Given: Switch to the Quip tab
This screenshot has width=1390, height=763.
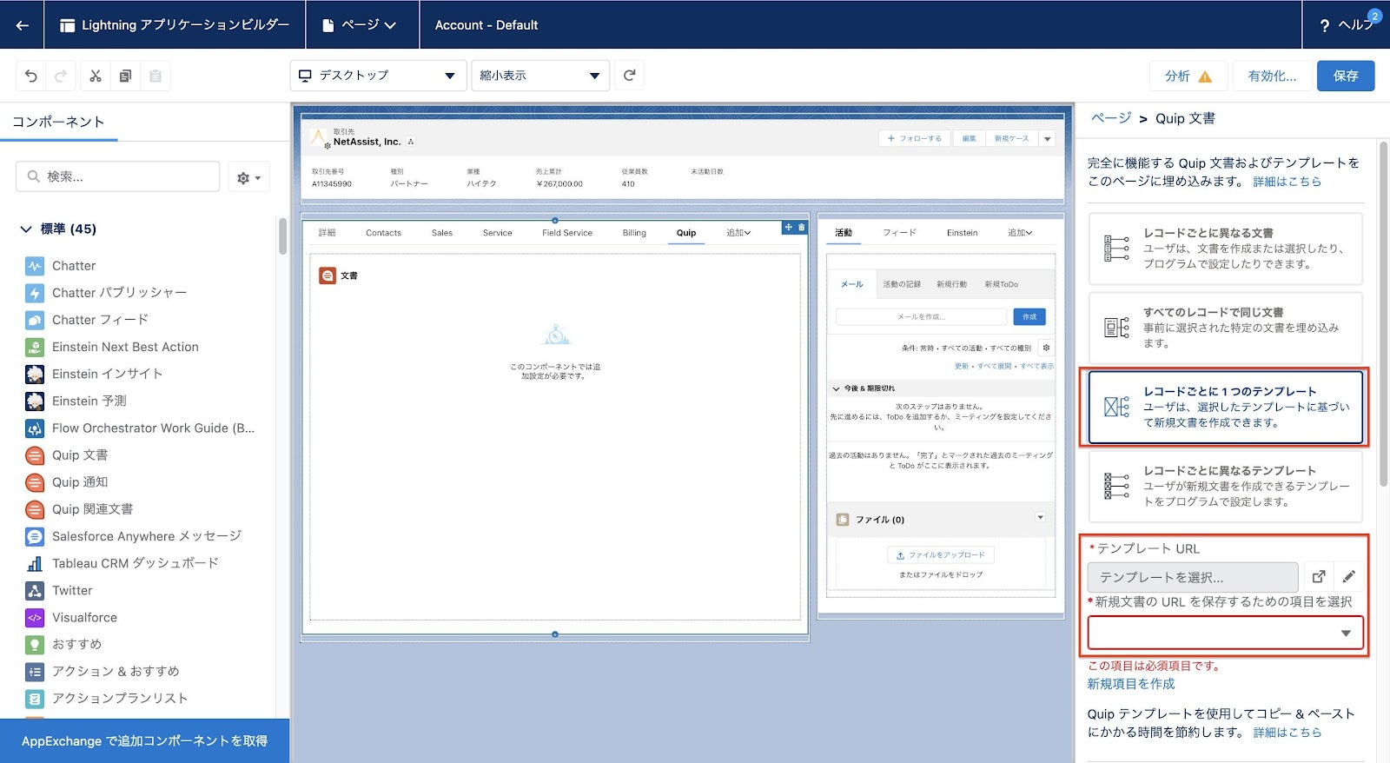Looking at the screenshot, I should click(x=686, y=233).
